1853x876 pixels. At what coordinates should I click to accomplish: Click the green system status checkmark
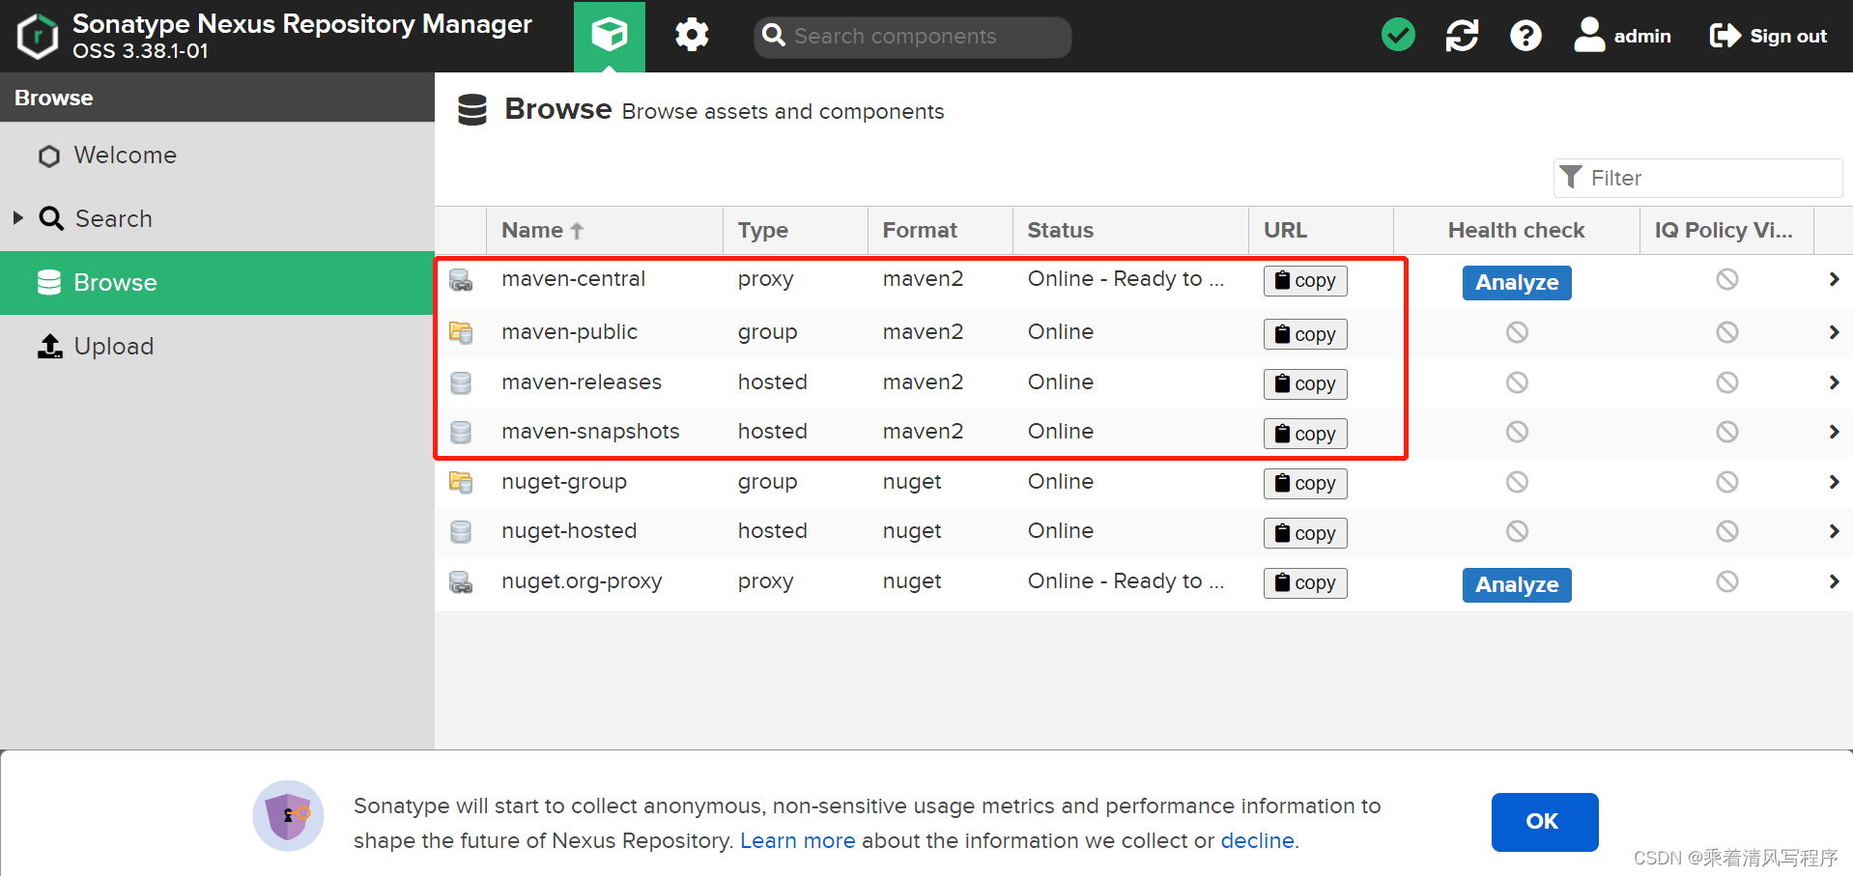[x=1398, y=36]
